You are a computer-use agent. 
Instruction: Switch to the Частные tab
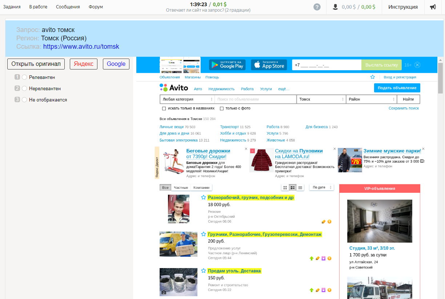coord(181,188)
